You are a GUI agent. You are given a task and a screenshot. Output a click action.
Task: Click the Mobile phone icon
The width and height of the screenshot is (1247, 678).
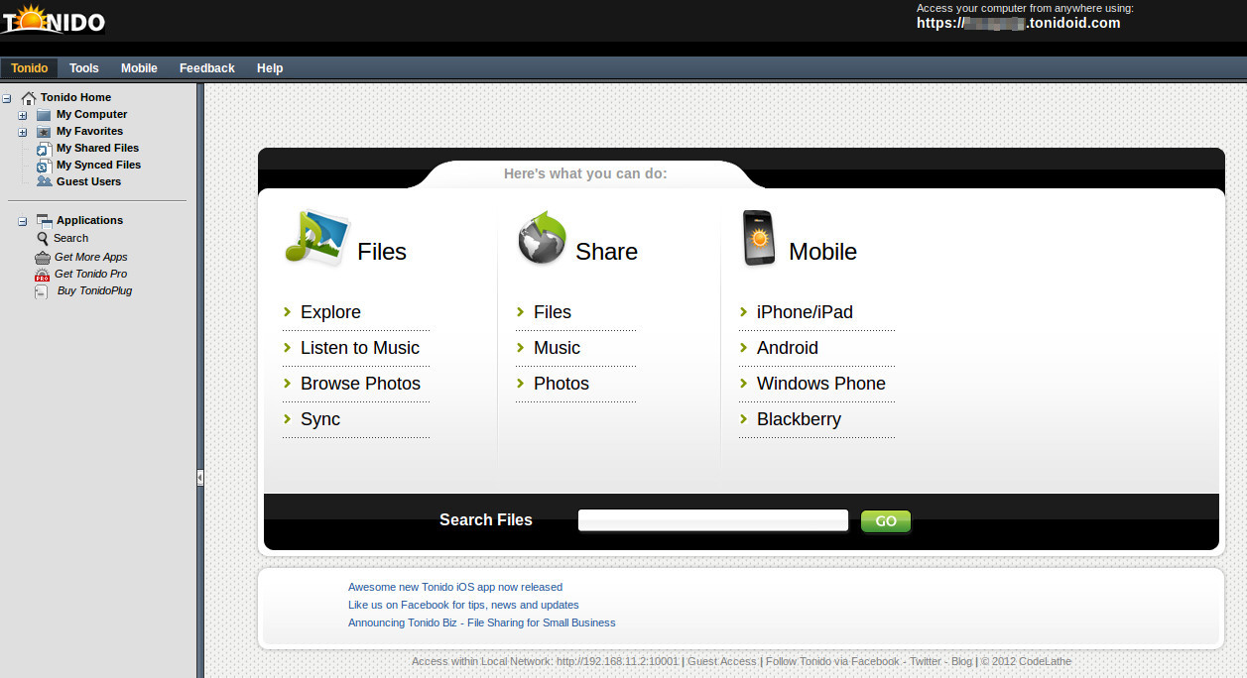click(760, 238)
